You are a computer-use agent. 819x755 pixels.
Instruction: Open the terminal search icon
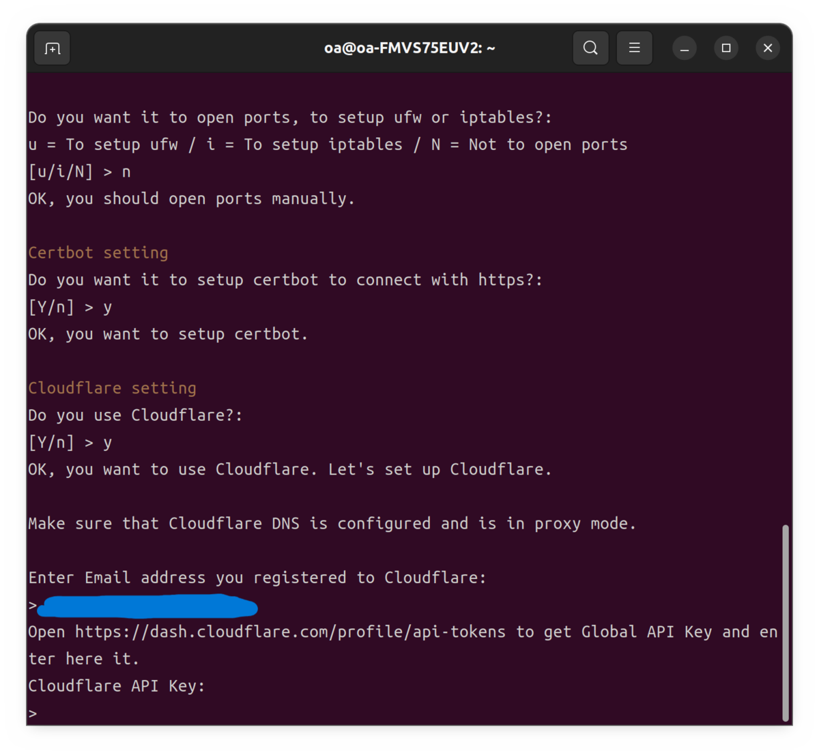coord(590,48)
